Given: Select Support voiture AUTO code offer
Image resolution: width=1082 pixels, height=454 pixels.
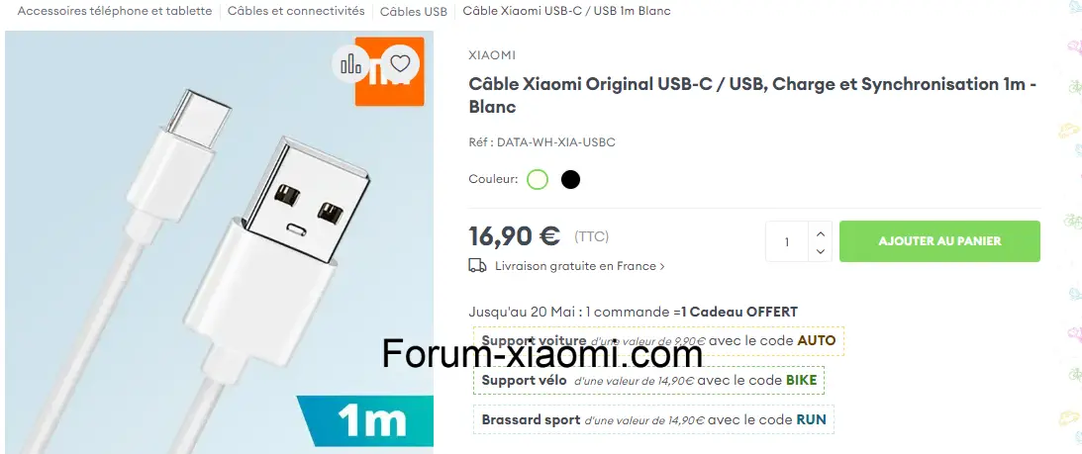Looking at the screenshot, I should click(658, 341).
